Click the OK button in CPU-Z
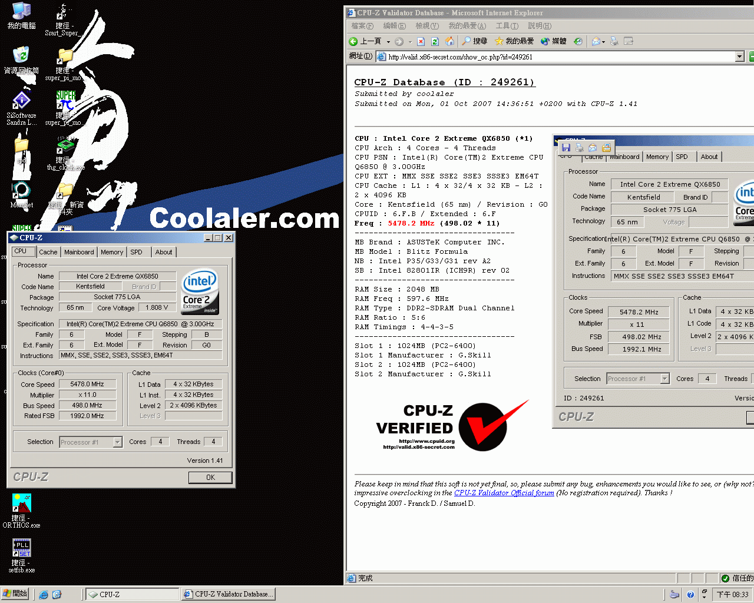This screenshot has height=603, width=754. (210, 478)
